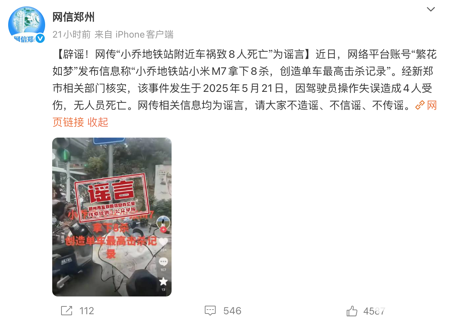
Task: Click the like count number
Action: tap(374, 311)
